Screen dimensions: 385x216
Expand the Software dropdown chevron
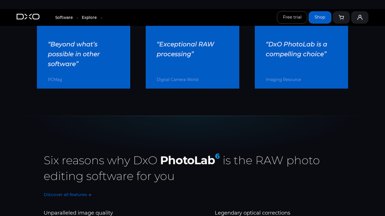(77, 18)
